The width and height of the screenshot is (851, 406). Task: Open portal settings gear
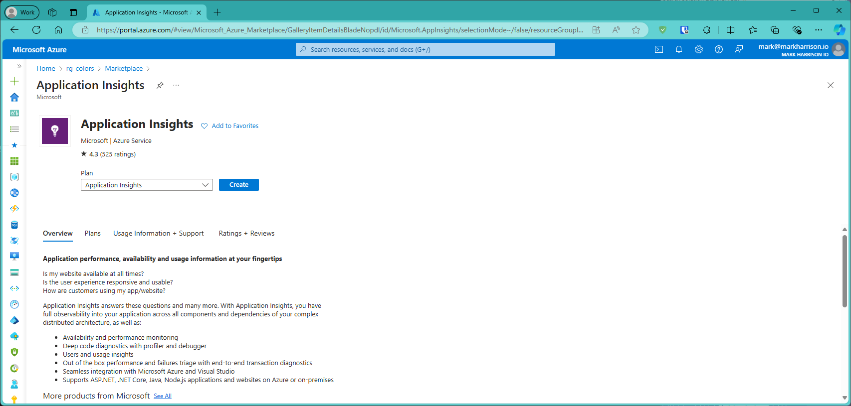click(699, 49)
